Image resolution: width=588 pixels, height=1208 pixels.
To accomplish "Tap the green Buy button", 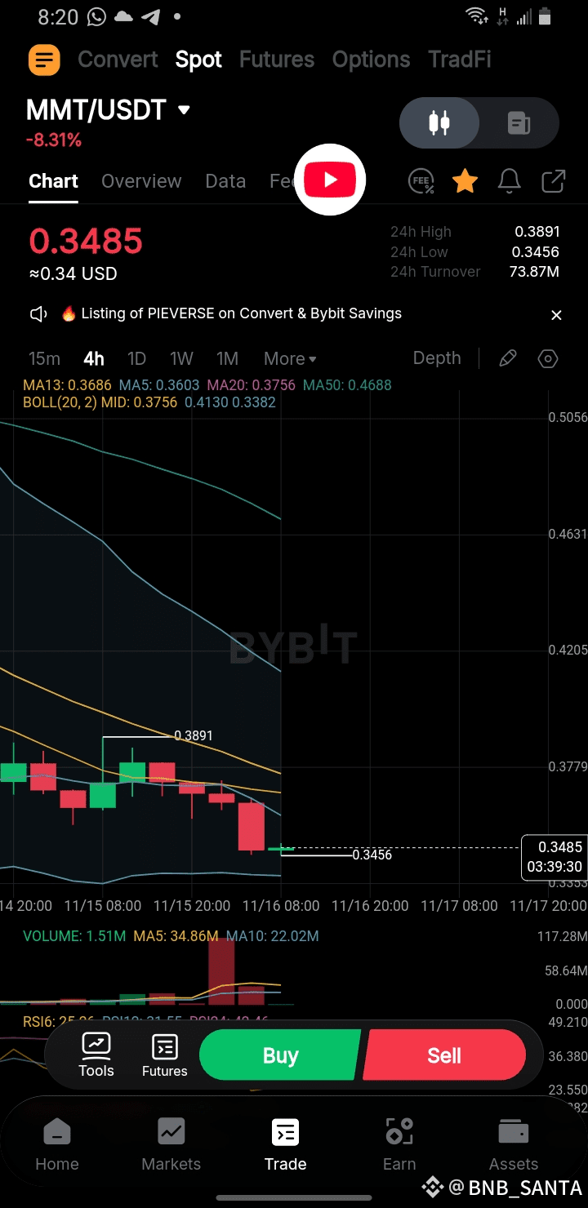I will 279,1055.
